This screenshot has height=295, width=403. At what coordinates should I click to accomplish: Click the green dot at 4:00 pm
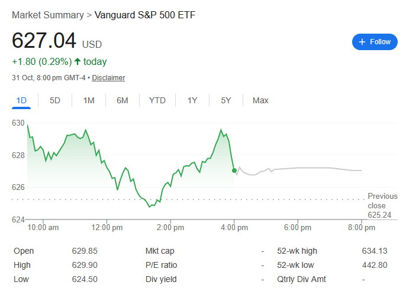click(x=234, y=170)
